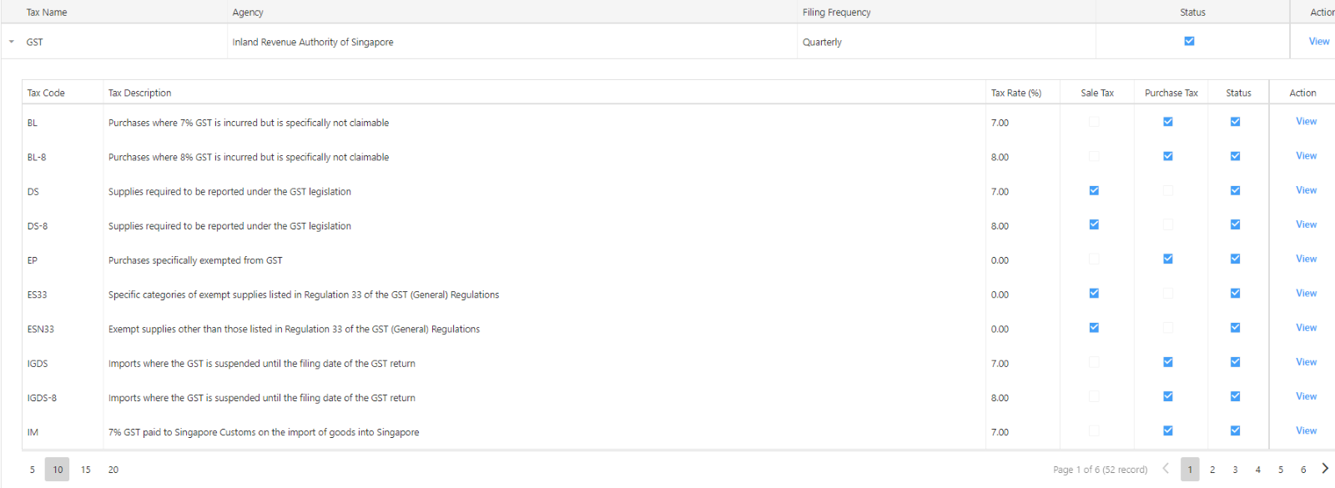Toggle Purchase Tax checkbox for BL code

[1168, 122]
